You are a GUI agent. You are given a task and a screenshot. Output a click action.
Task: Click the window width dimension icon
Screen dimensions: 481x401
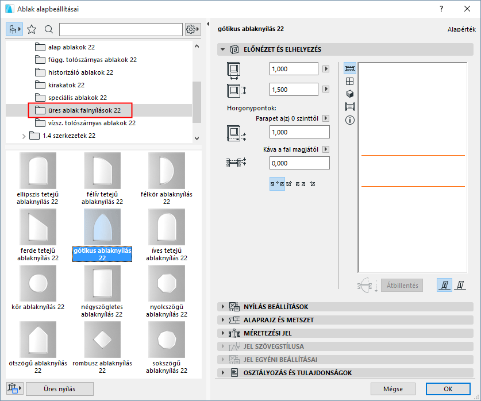click(234, 71)
